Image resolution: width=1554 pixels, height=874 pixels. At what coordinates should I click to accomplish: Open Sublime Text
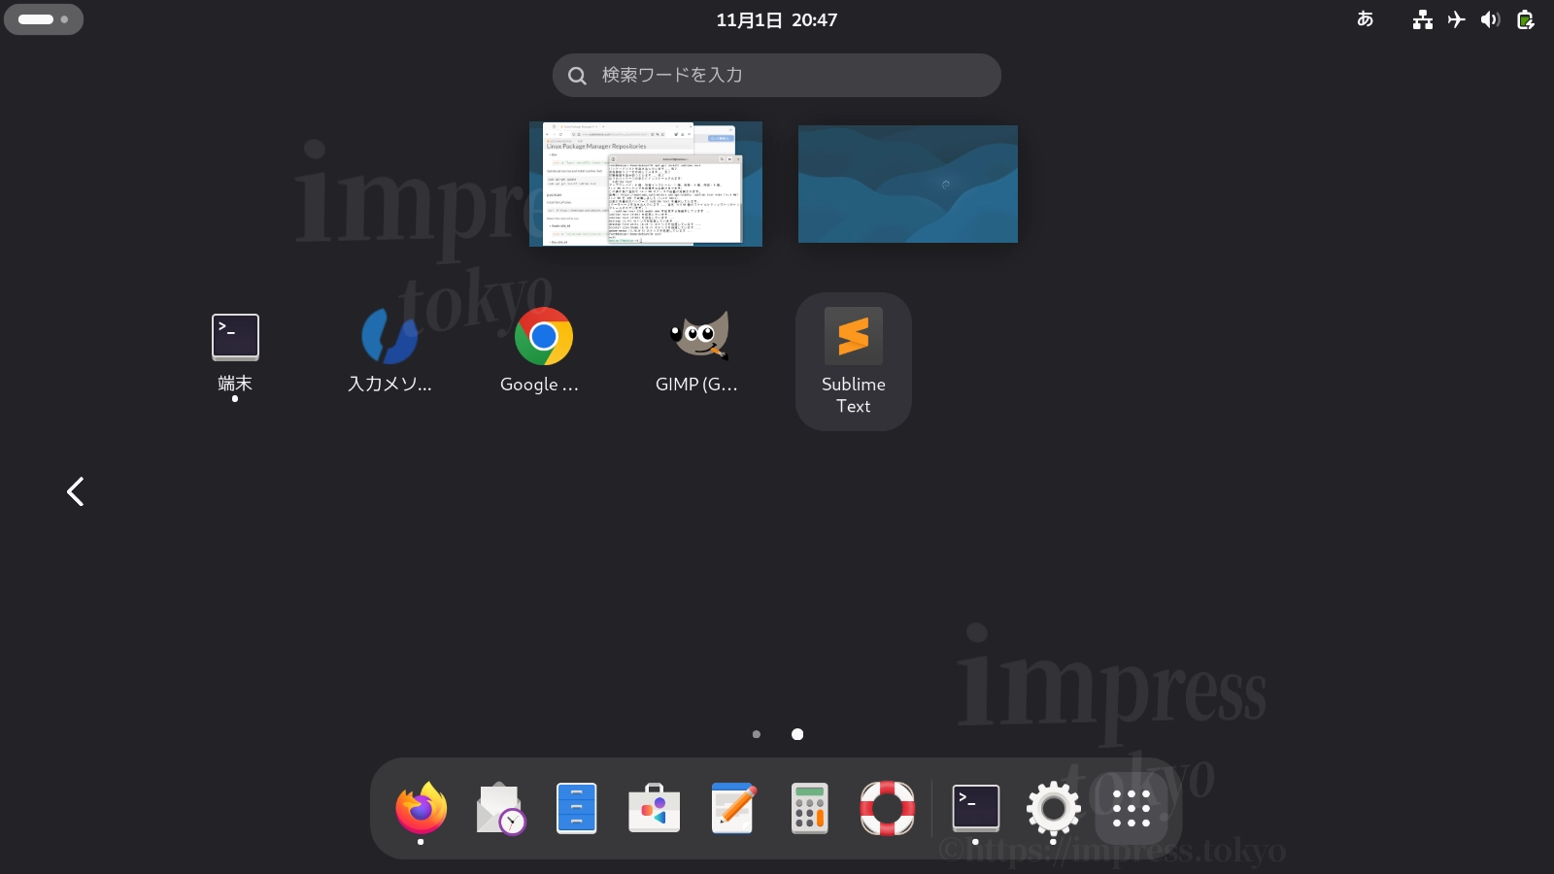click(x=853, y=336)
